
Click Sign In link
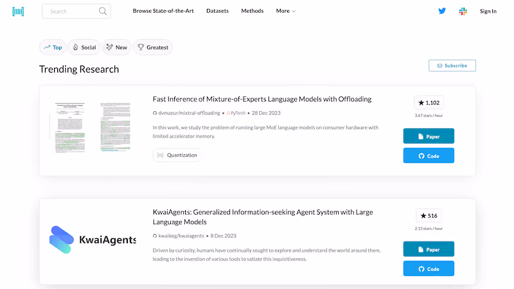pos(488,11)
